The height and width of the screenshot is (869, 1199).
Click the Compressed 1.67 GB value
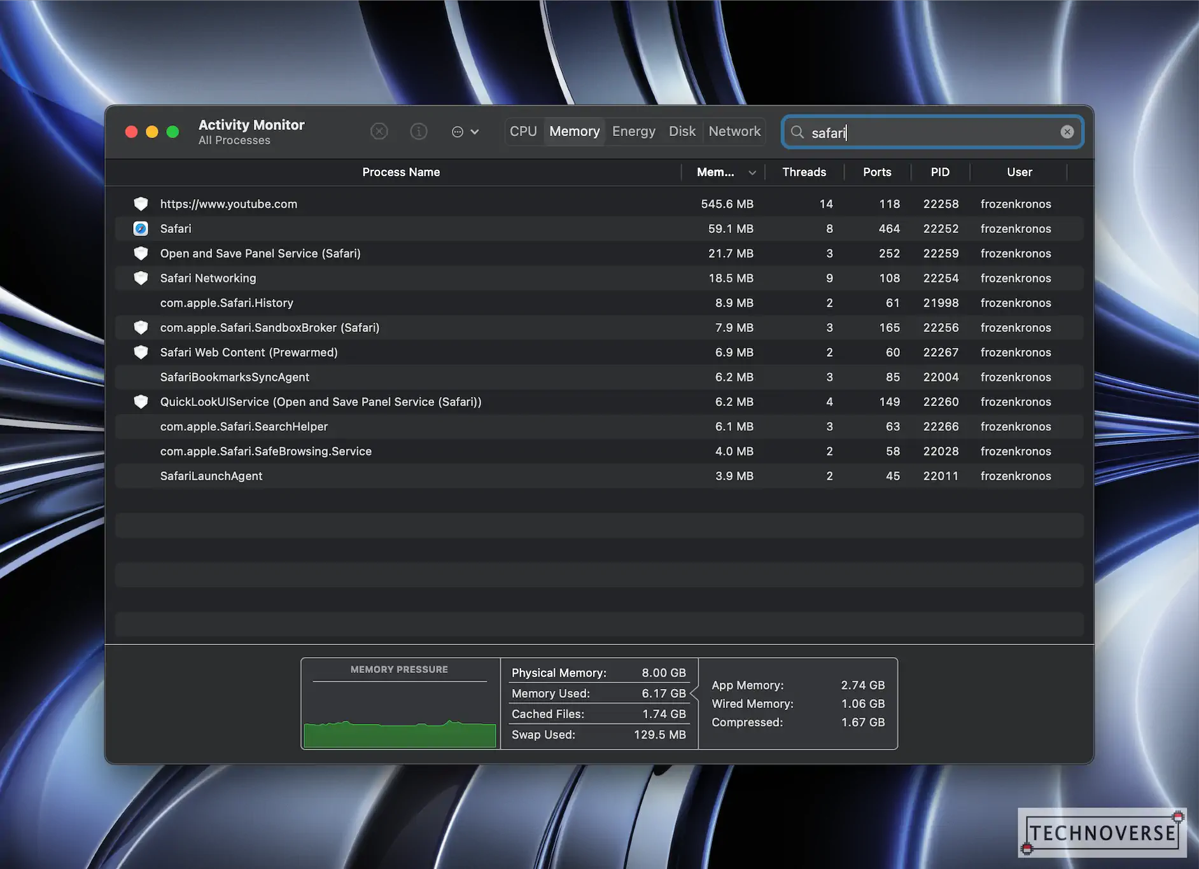(x=863, y=722)
